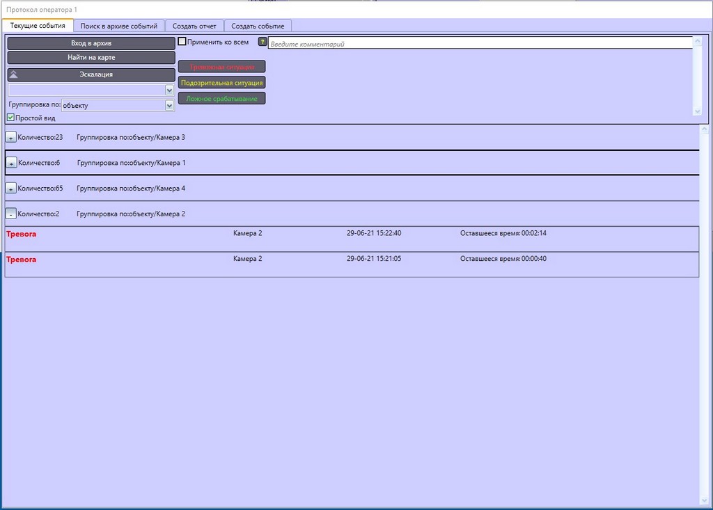Viewport: 713px width, 510px height.
Task: Uncheck the Простой вид checkbox
Action: click(x=10, y=118)
